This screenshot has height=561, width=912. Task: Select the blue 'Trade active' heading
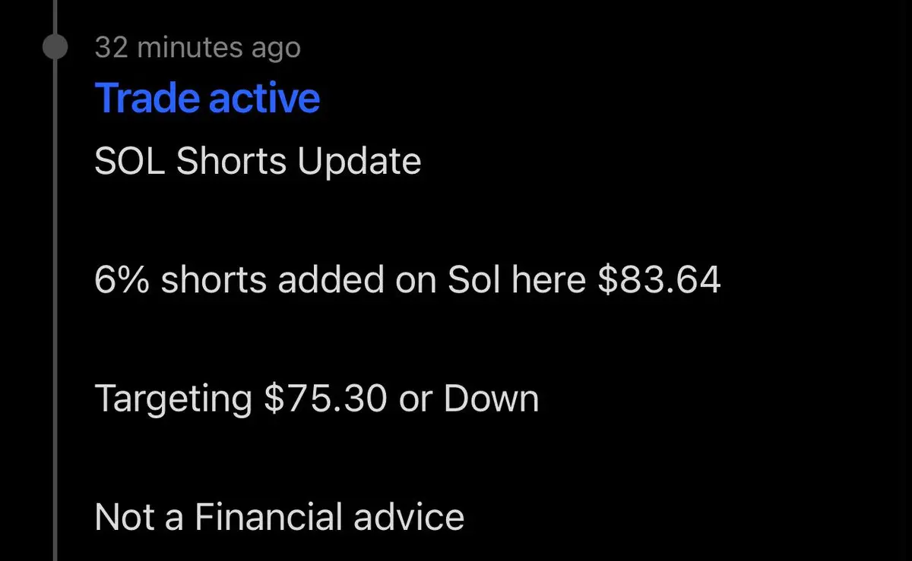click(x=207, y=98)
